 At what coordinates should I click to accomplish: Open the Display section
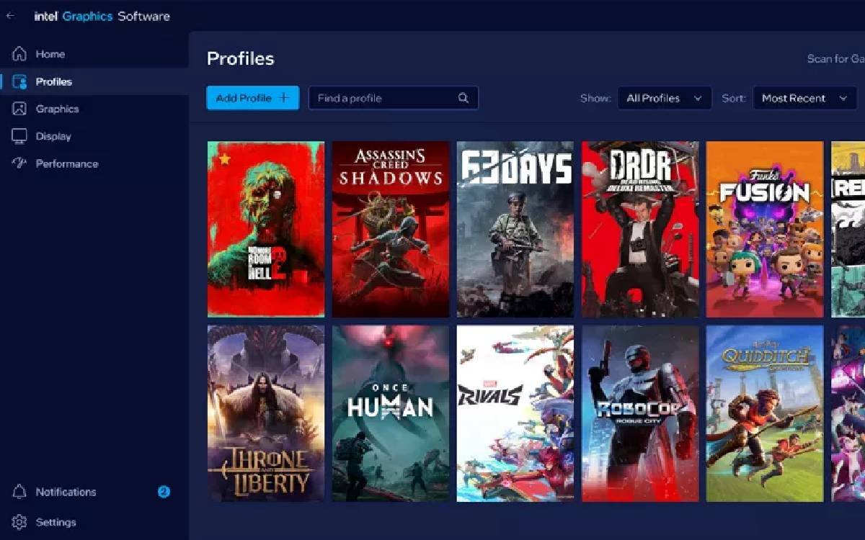coord(53,136)
